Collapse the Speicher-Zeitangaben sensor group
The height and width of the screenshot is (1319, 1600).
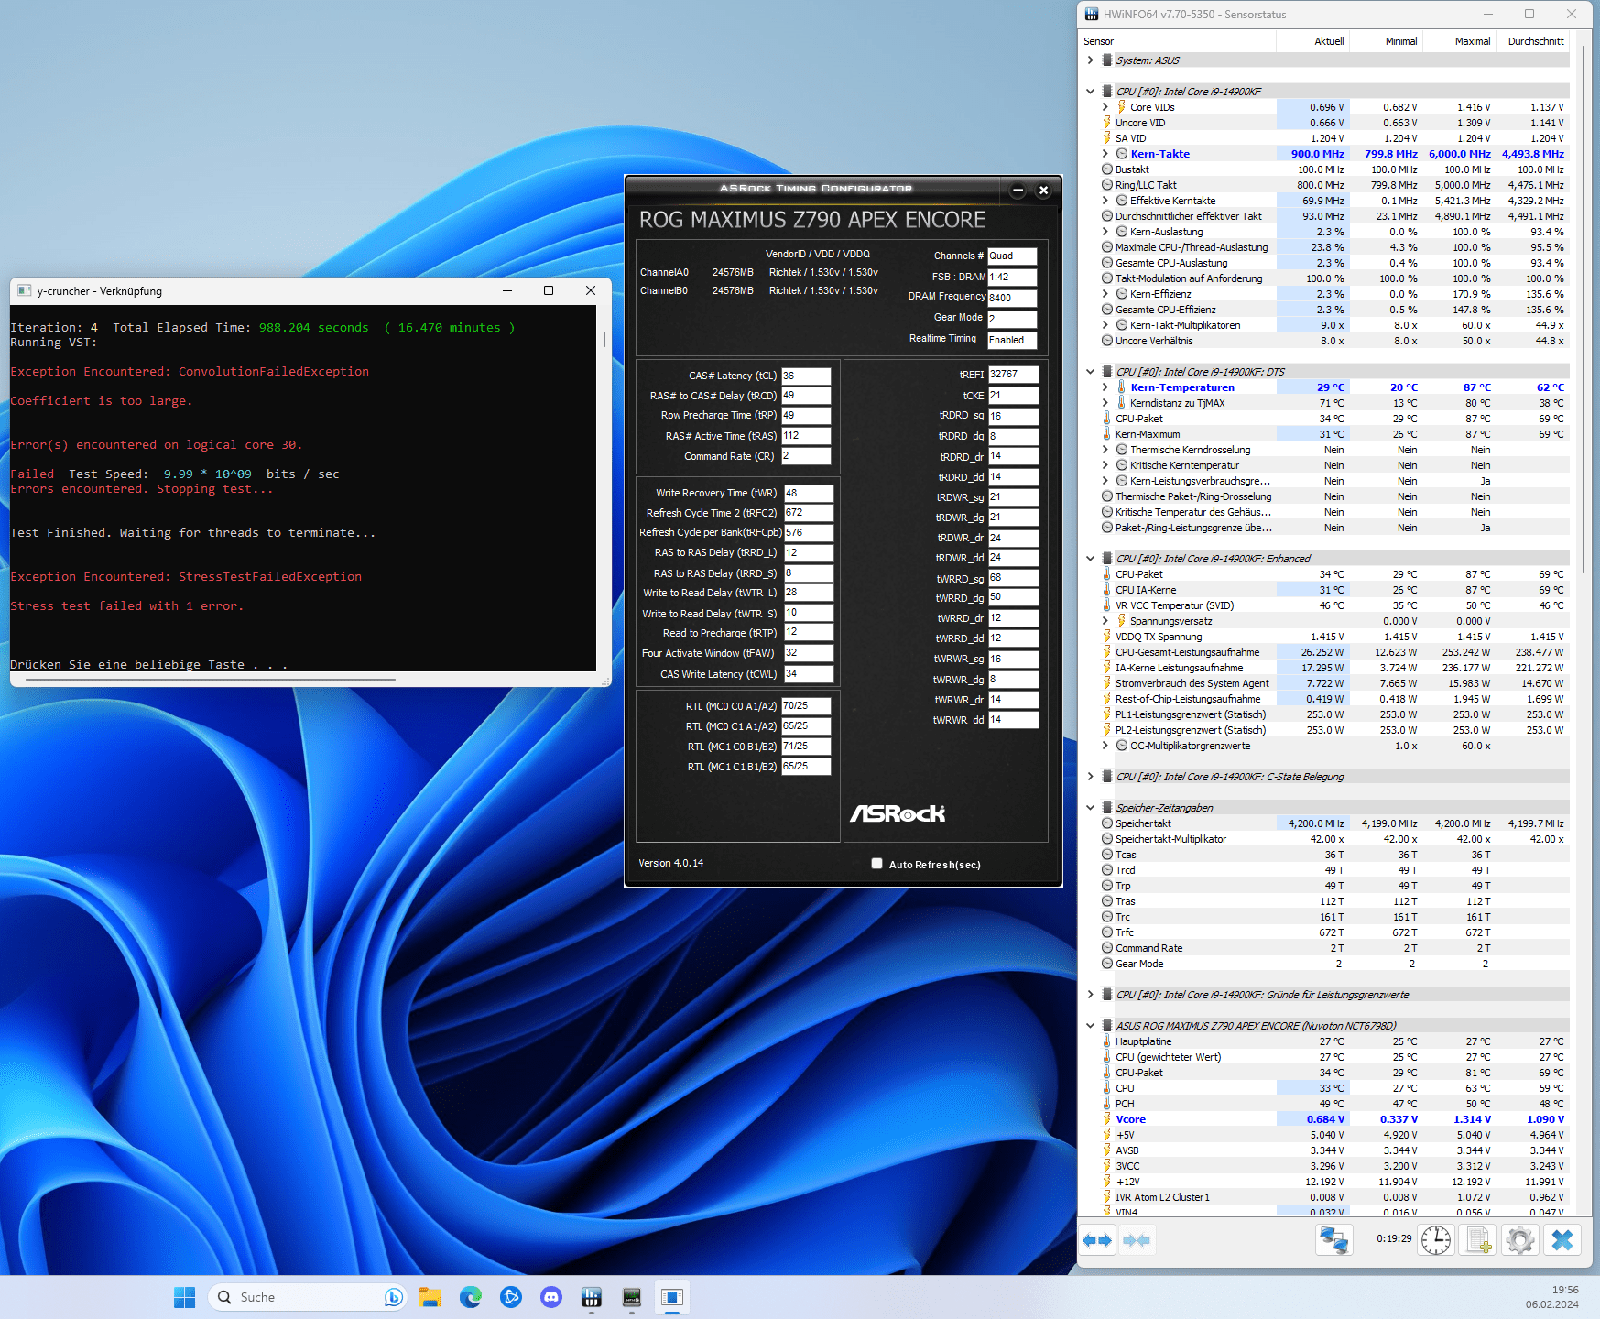click(x=1090, y=808)
